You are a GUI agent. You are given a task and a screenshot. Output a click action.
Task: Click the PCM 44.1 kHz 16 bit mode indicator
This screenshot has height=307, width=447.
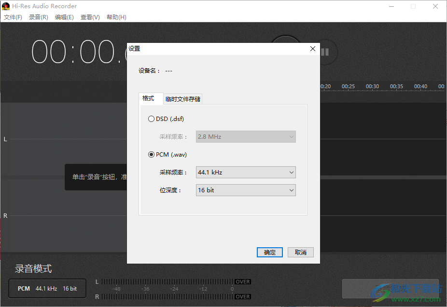(47, 288)
